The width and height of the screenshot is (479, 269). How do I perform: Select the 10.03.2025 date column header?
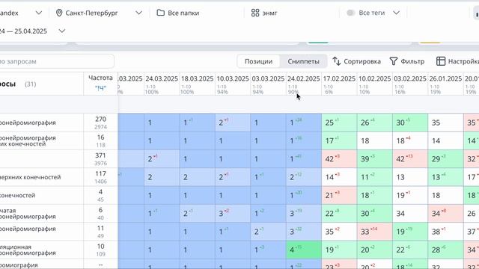click(x=233, y=78)
